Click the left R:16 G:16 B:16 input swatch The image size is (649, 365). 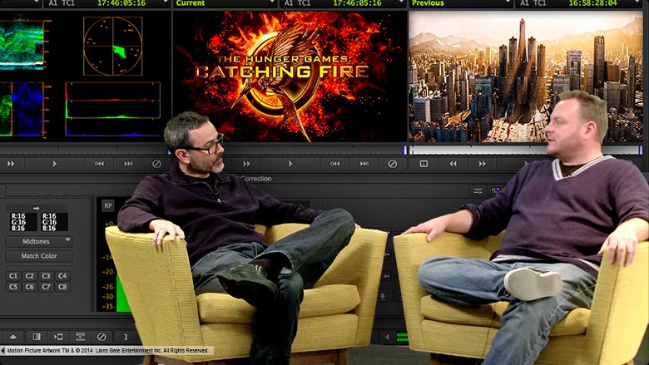pyautogui.click(x=22, y=222)
